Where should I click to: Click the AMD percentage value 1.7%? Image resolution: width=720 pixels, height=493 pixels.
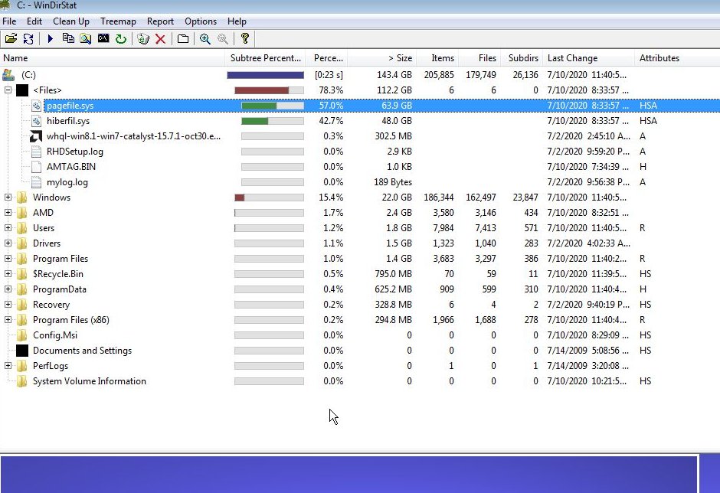pyautogui.click(x=333, y=213)
